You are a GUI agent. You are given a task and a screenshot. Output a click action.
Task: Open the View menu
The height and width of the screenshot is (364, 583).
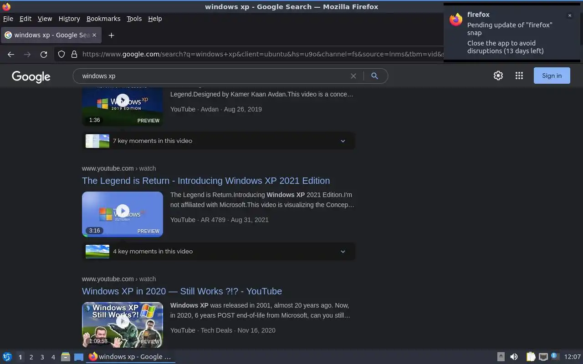[x=45, y=19]
